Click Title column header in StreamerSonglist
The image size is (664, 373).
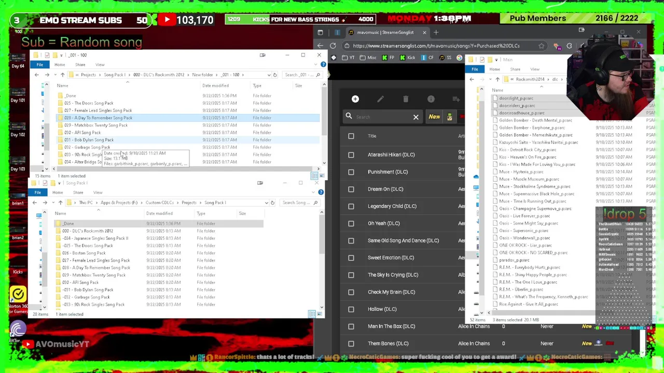tap(372, 136)
